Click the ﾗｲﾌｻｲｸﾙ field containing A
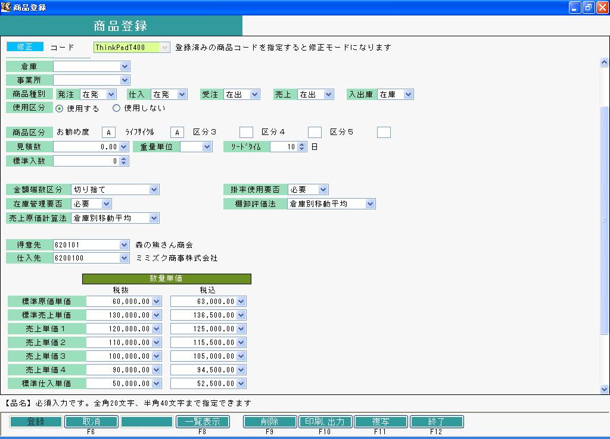610x439 pixels. (177, 133)
